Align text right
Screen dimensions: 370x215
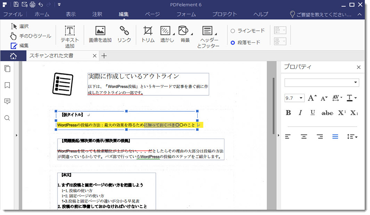click(320, 136)
